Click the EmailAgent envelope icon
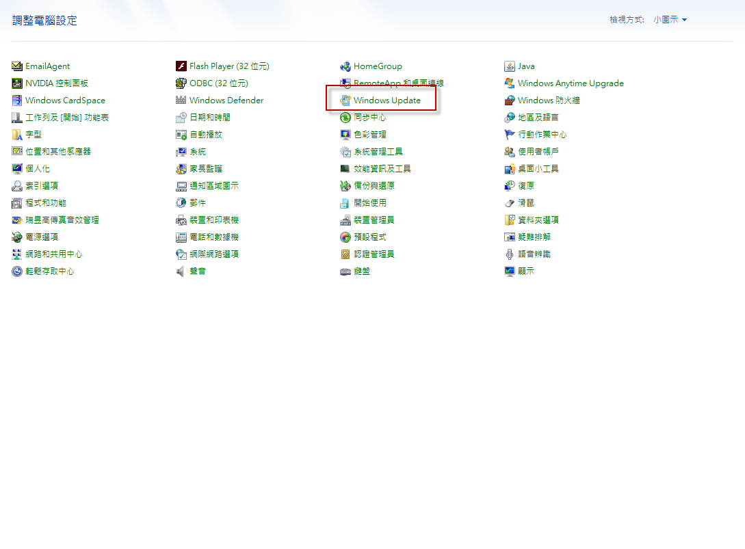Image resolution: width=745 pixels, height=549 pixels. (17, 66)
